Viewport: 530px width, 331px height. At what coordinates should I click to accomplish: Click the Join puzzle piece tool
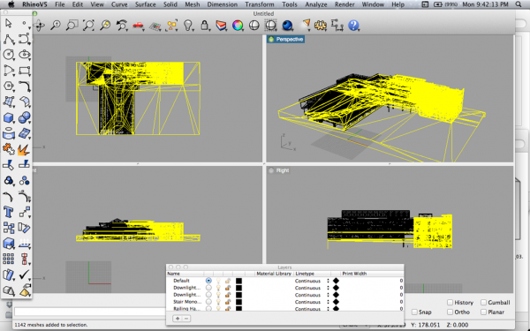9,149
